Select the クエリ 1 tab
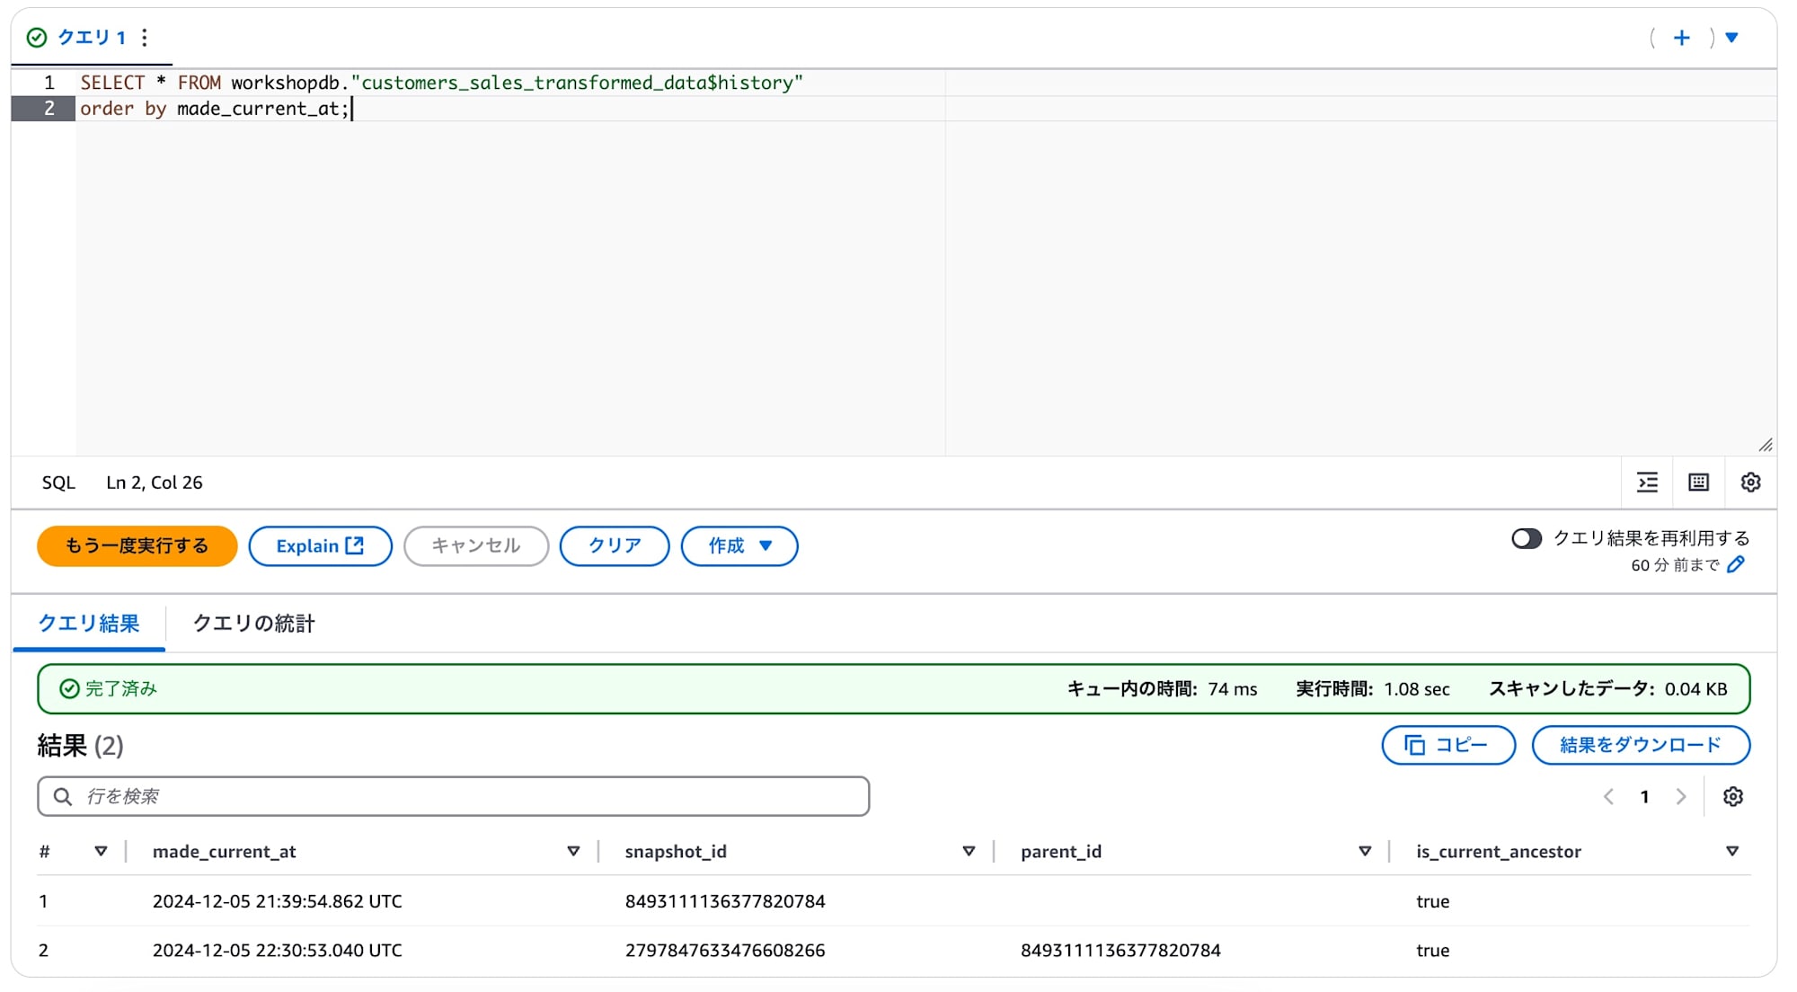 [x=91, y=38]
